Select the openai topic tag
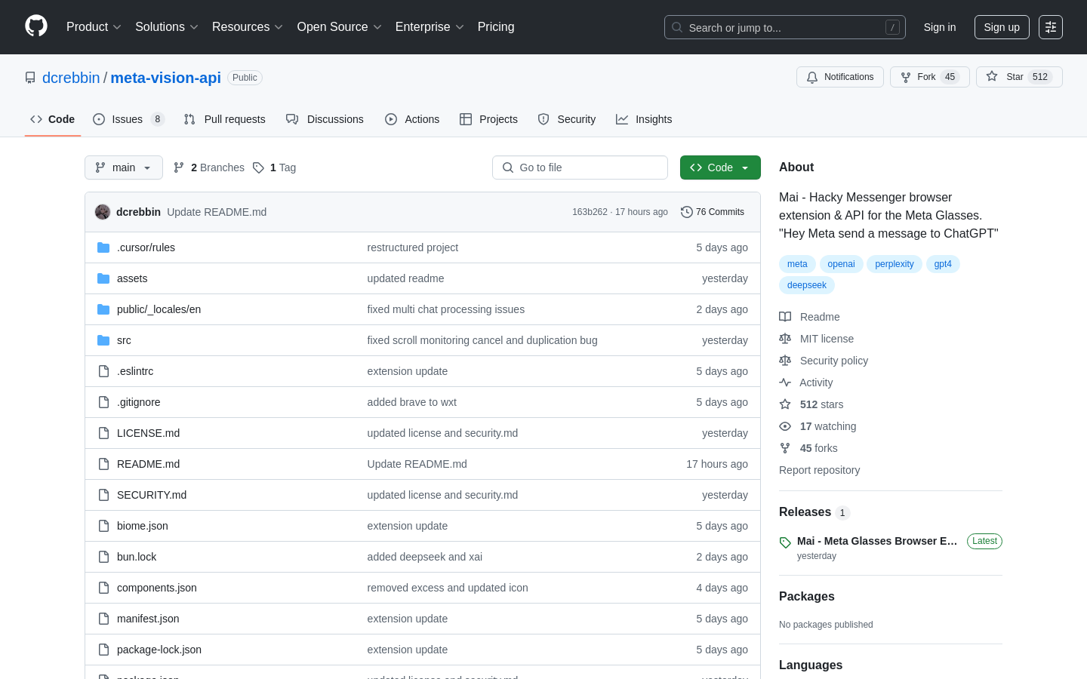 841,264
